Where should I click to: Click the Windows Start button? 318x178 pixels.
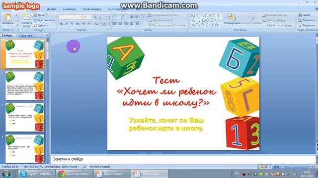click(6, 174)
